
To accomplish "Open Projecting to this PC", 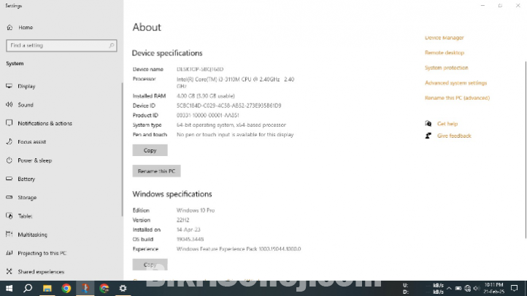I will click(x=42, y=253).
